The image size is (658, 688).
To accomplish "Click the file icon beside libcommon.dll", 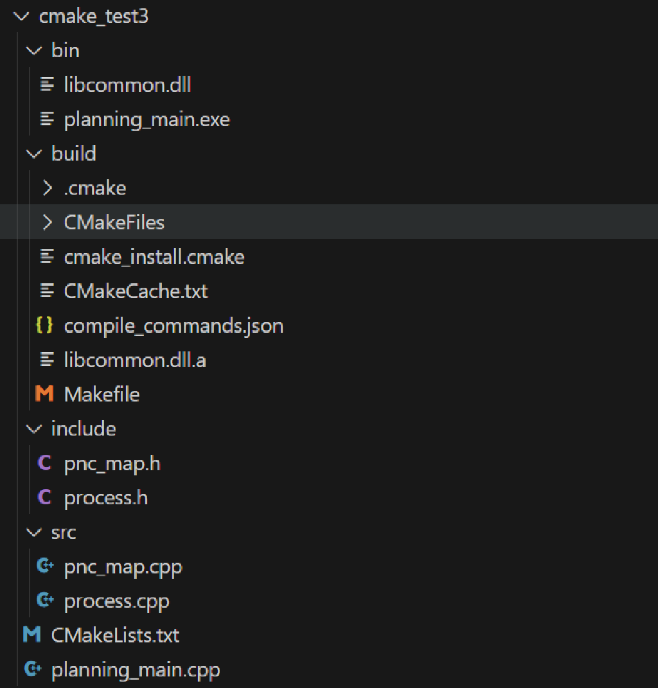I will point(46,84).
